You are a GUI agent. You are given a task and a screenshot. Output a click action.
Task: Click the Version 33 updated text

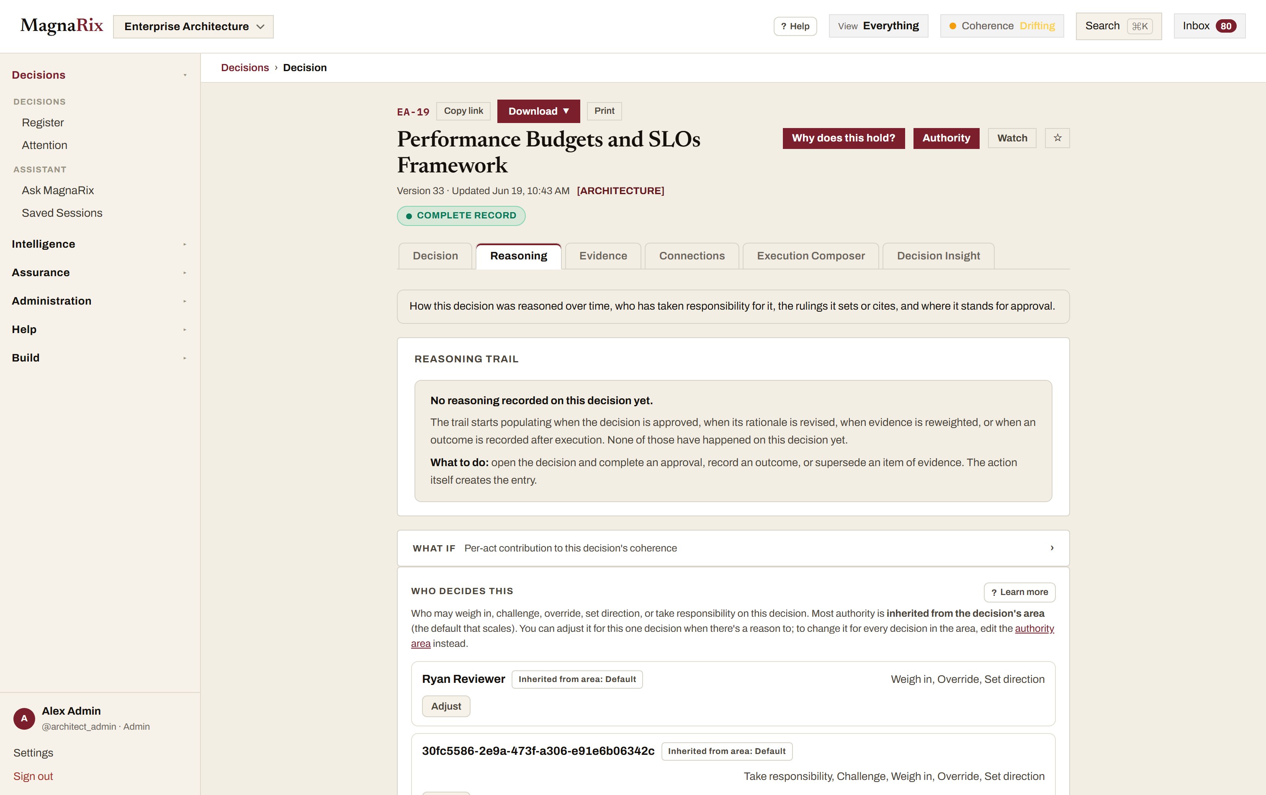point(483,191)
